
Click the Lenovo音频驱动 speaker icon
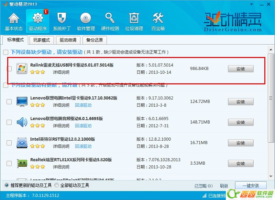click(22, 122)
